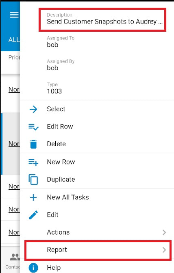
Task: Expand the Actions submenu chevron
Action: click(164, 232)
